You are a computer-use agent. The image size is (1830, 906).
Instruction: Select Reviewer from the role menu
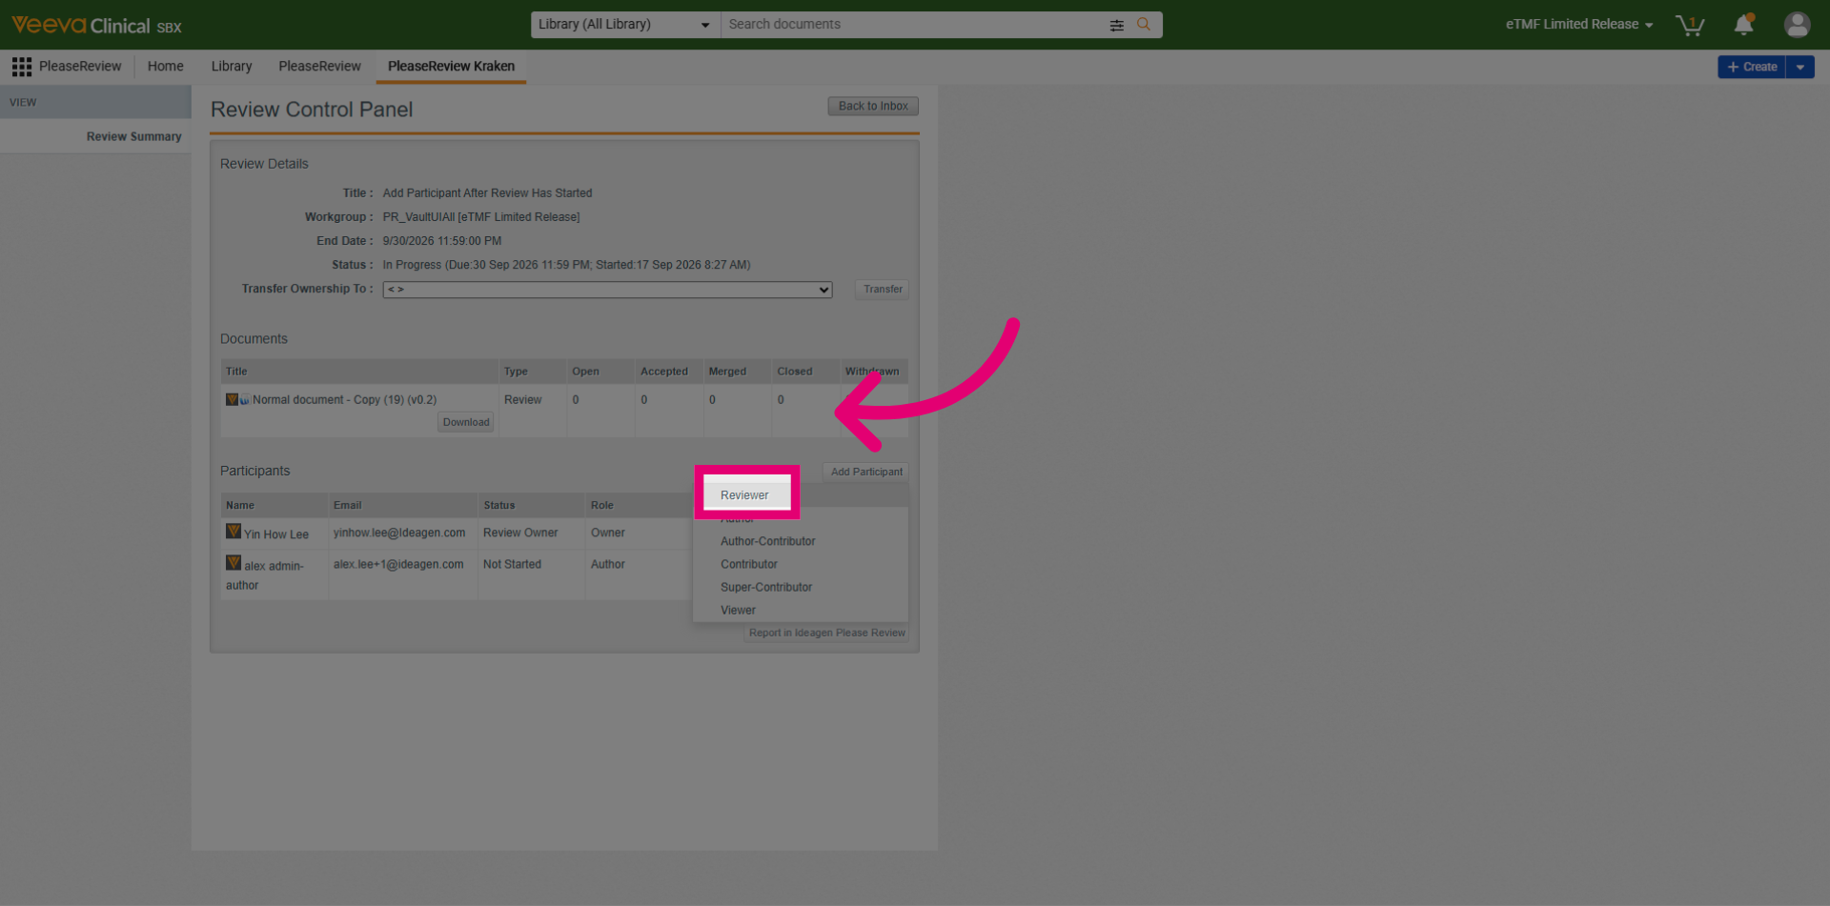744,495
